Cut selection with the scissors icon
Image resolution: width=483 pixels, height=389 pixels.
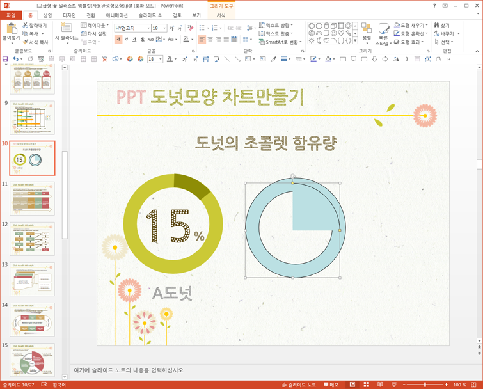(25, 25)
